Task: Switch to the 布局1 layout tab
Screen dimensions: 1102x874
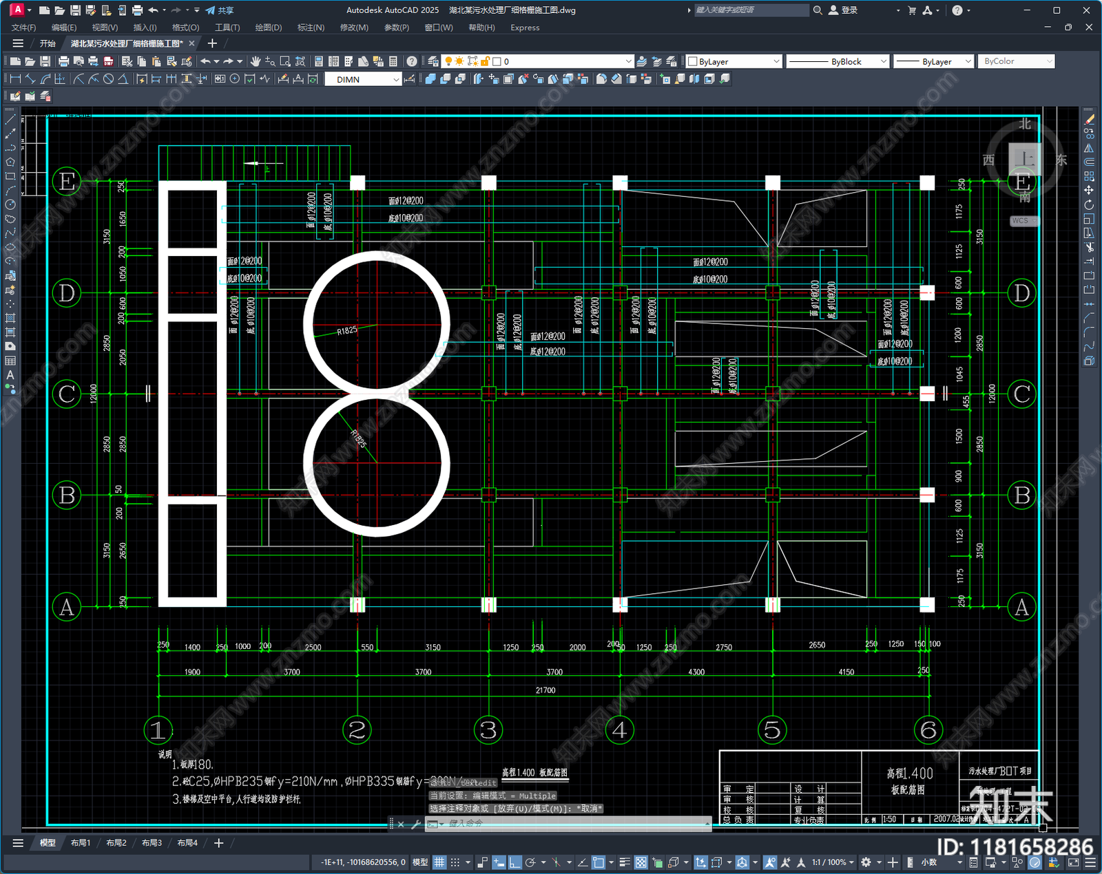Action: click(81, 843)
